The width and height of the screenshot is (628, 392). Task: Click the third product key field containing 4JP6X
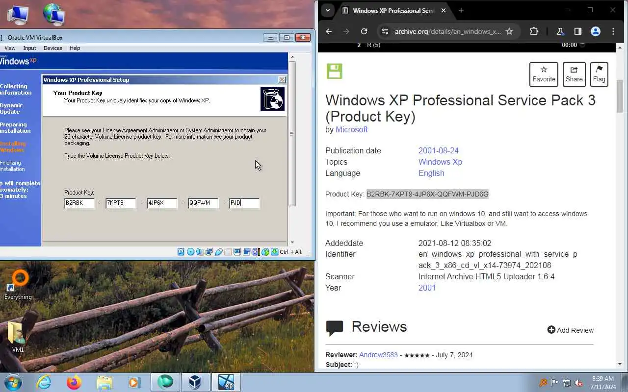(162, 203)
